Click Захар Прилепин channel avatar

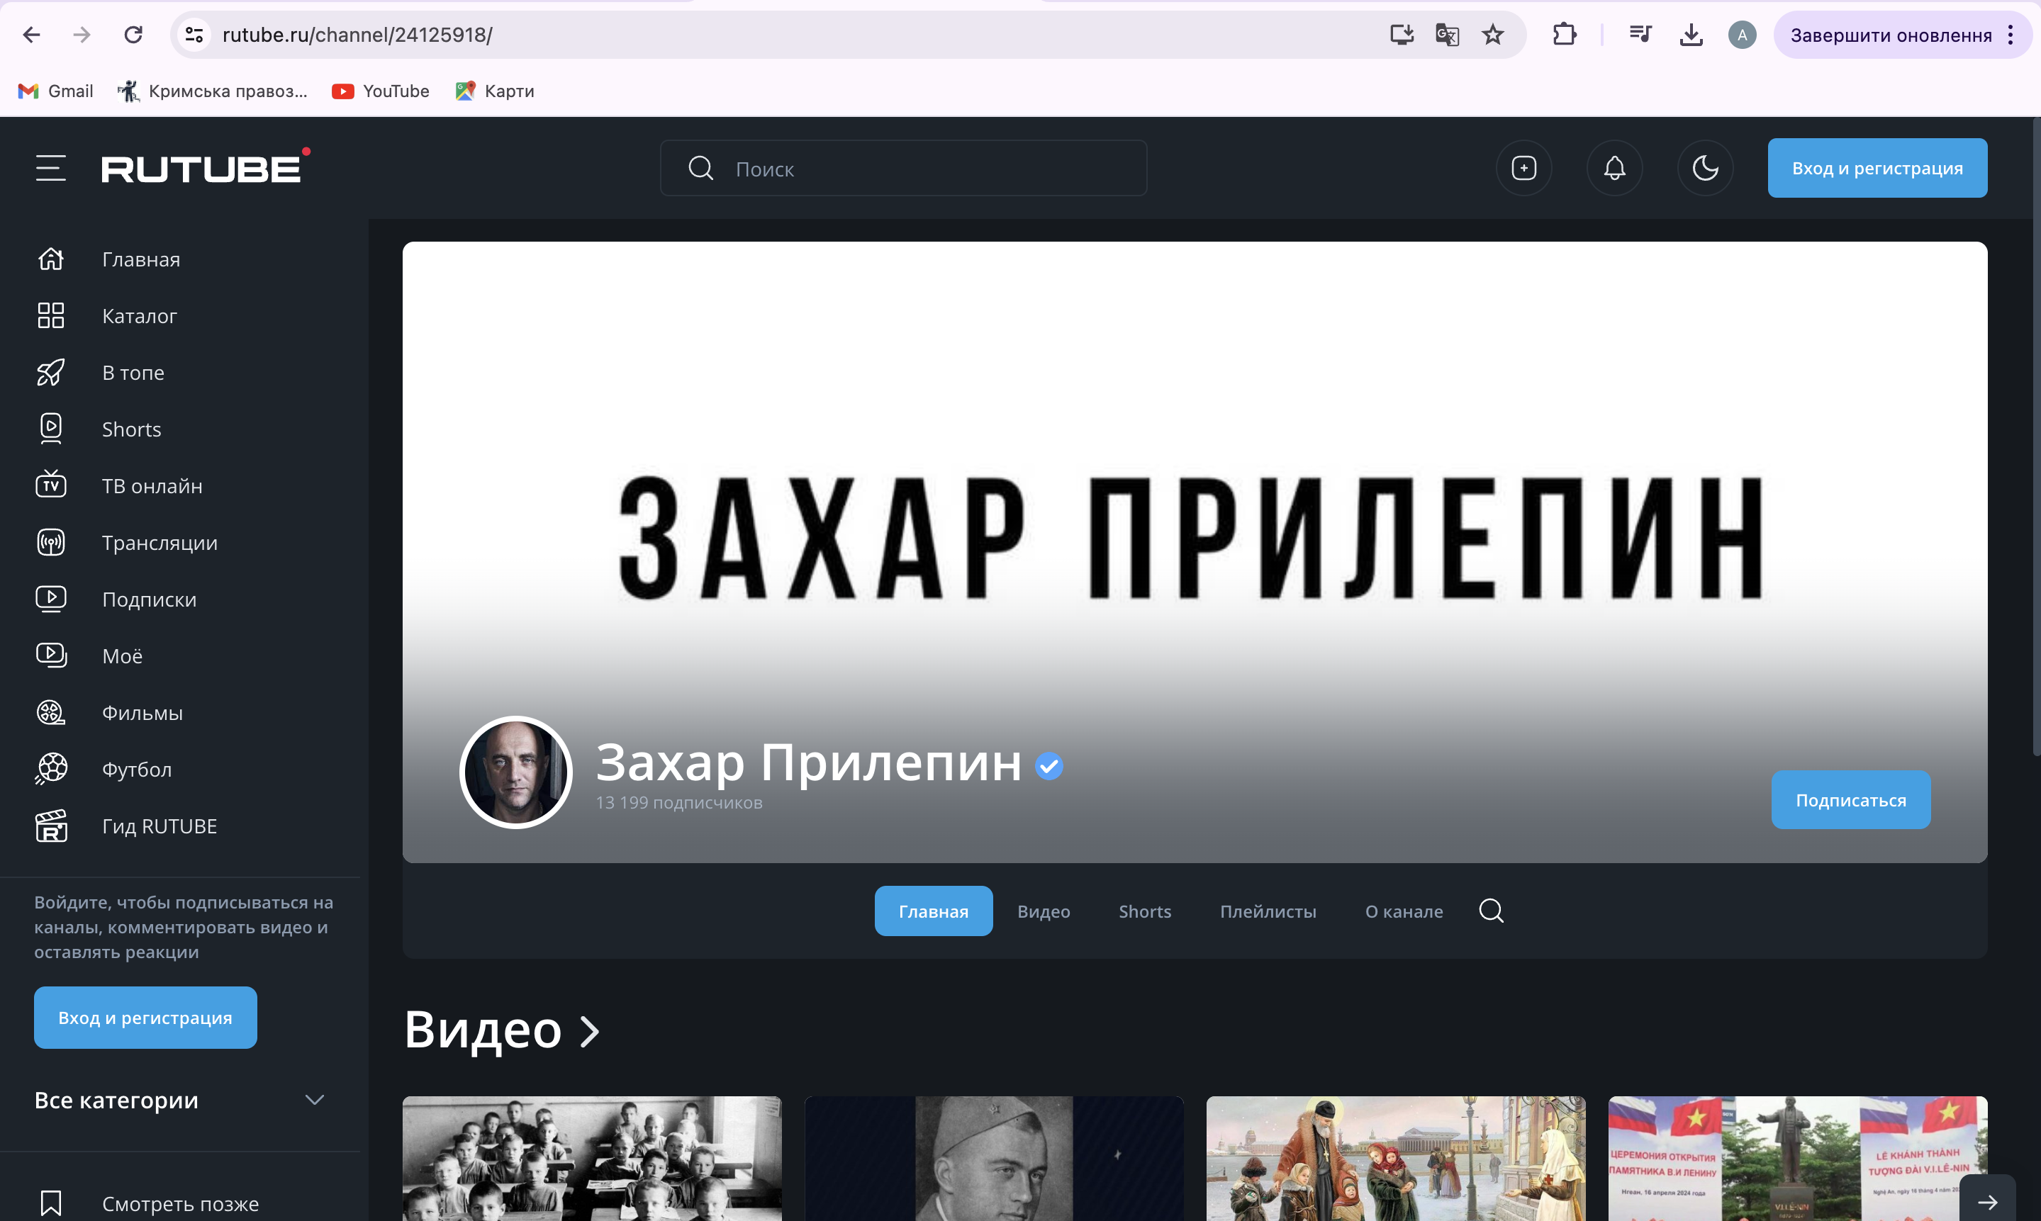point(516,772)
